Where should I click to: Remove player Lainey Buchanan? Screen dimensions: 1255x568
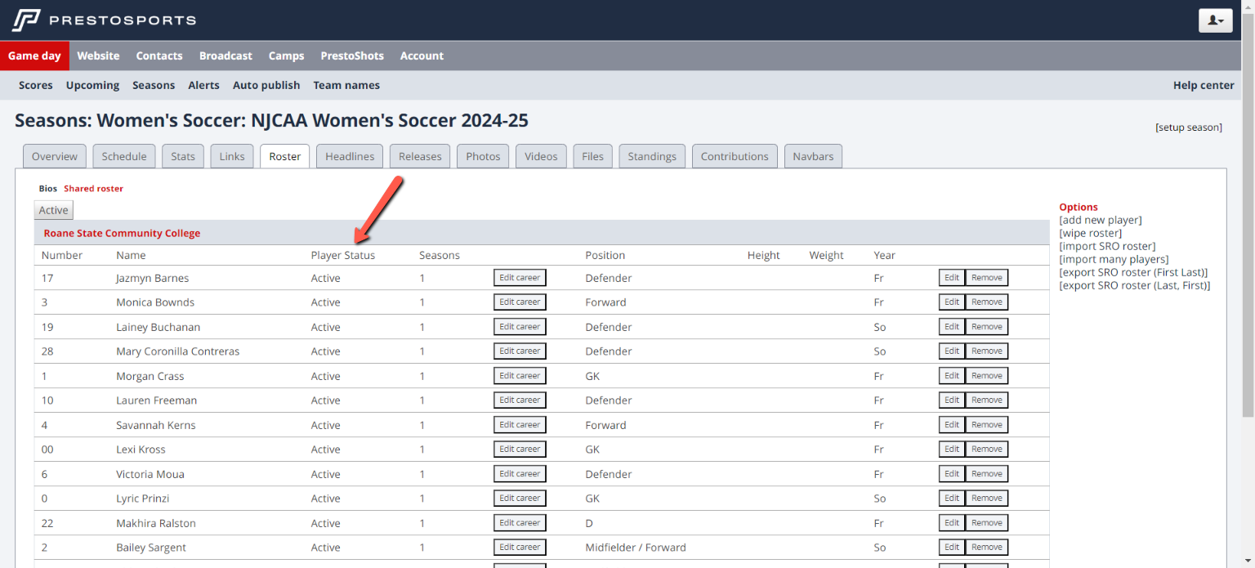(x=987, y=327)
